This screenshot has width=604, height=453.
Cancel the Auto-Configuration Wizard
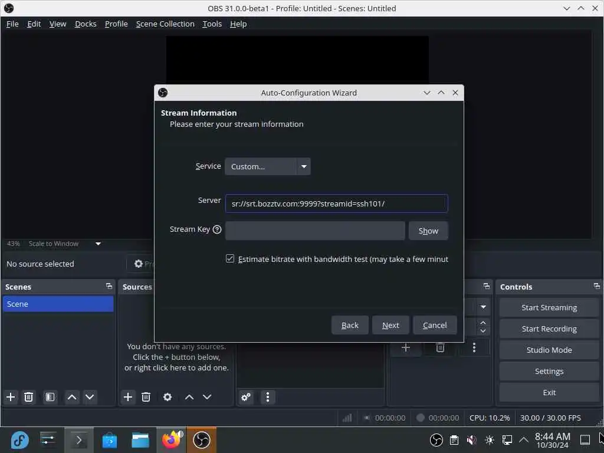coord(435,325)
